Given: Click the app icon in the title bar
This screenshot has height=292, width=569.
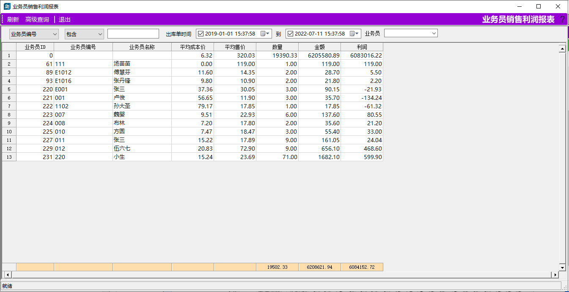Looking at the screenshot, I should click(x=7, y=6).
